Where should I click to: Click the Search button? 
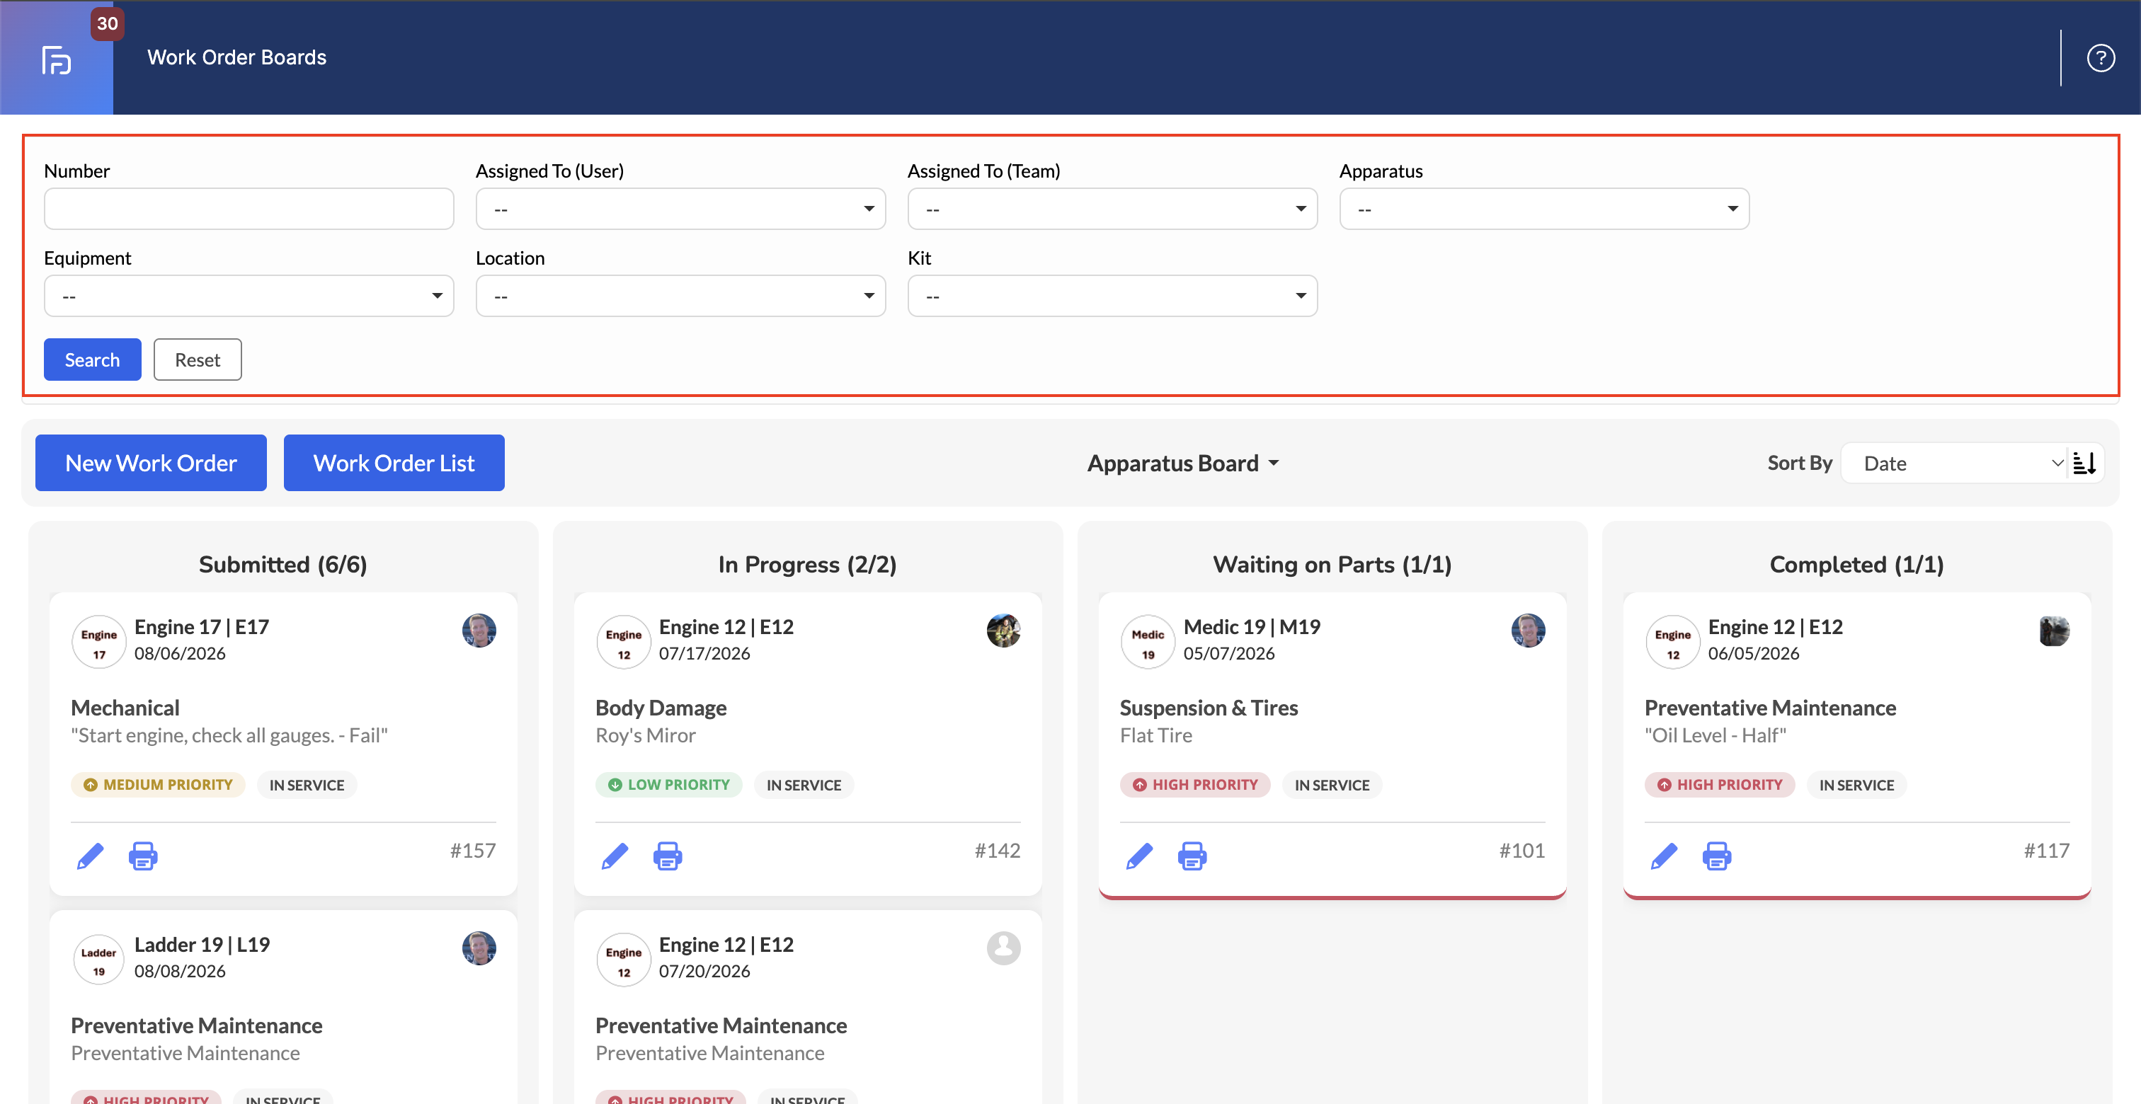[92, 360]
